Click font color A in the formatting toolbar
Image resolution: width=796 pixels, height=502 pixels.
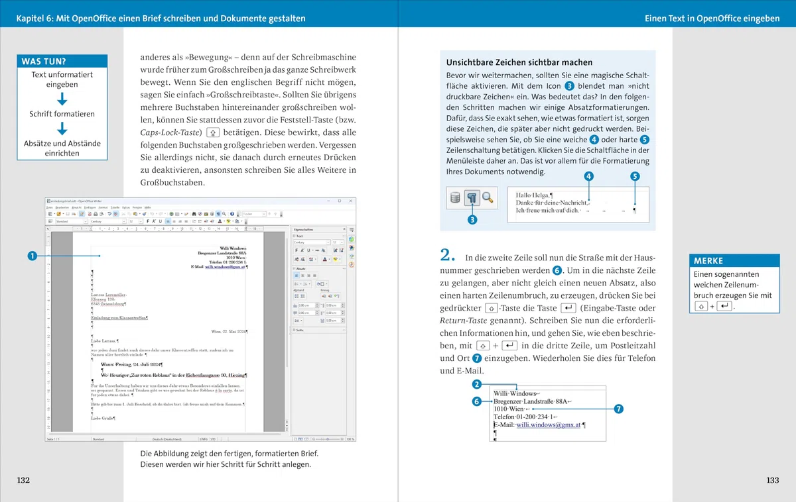click(220, 221)
